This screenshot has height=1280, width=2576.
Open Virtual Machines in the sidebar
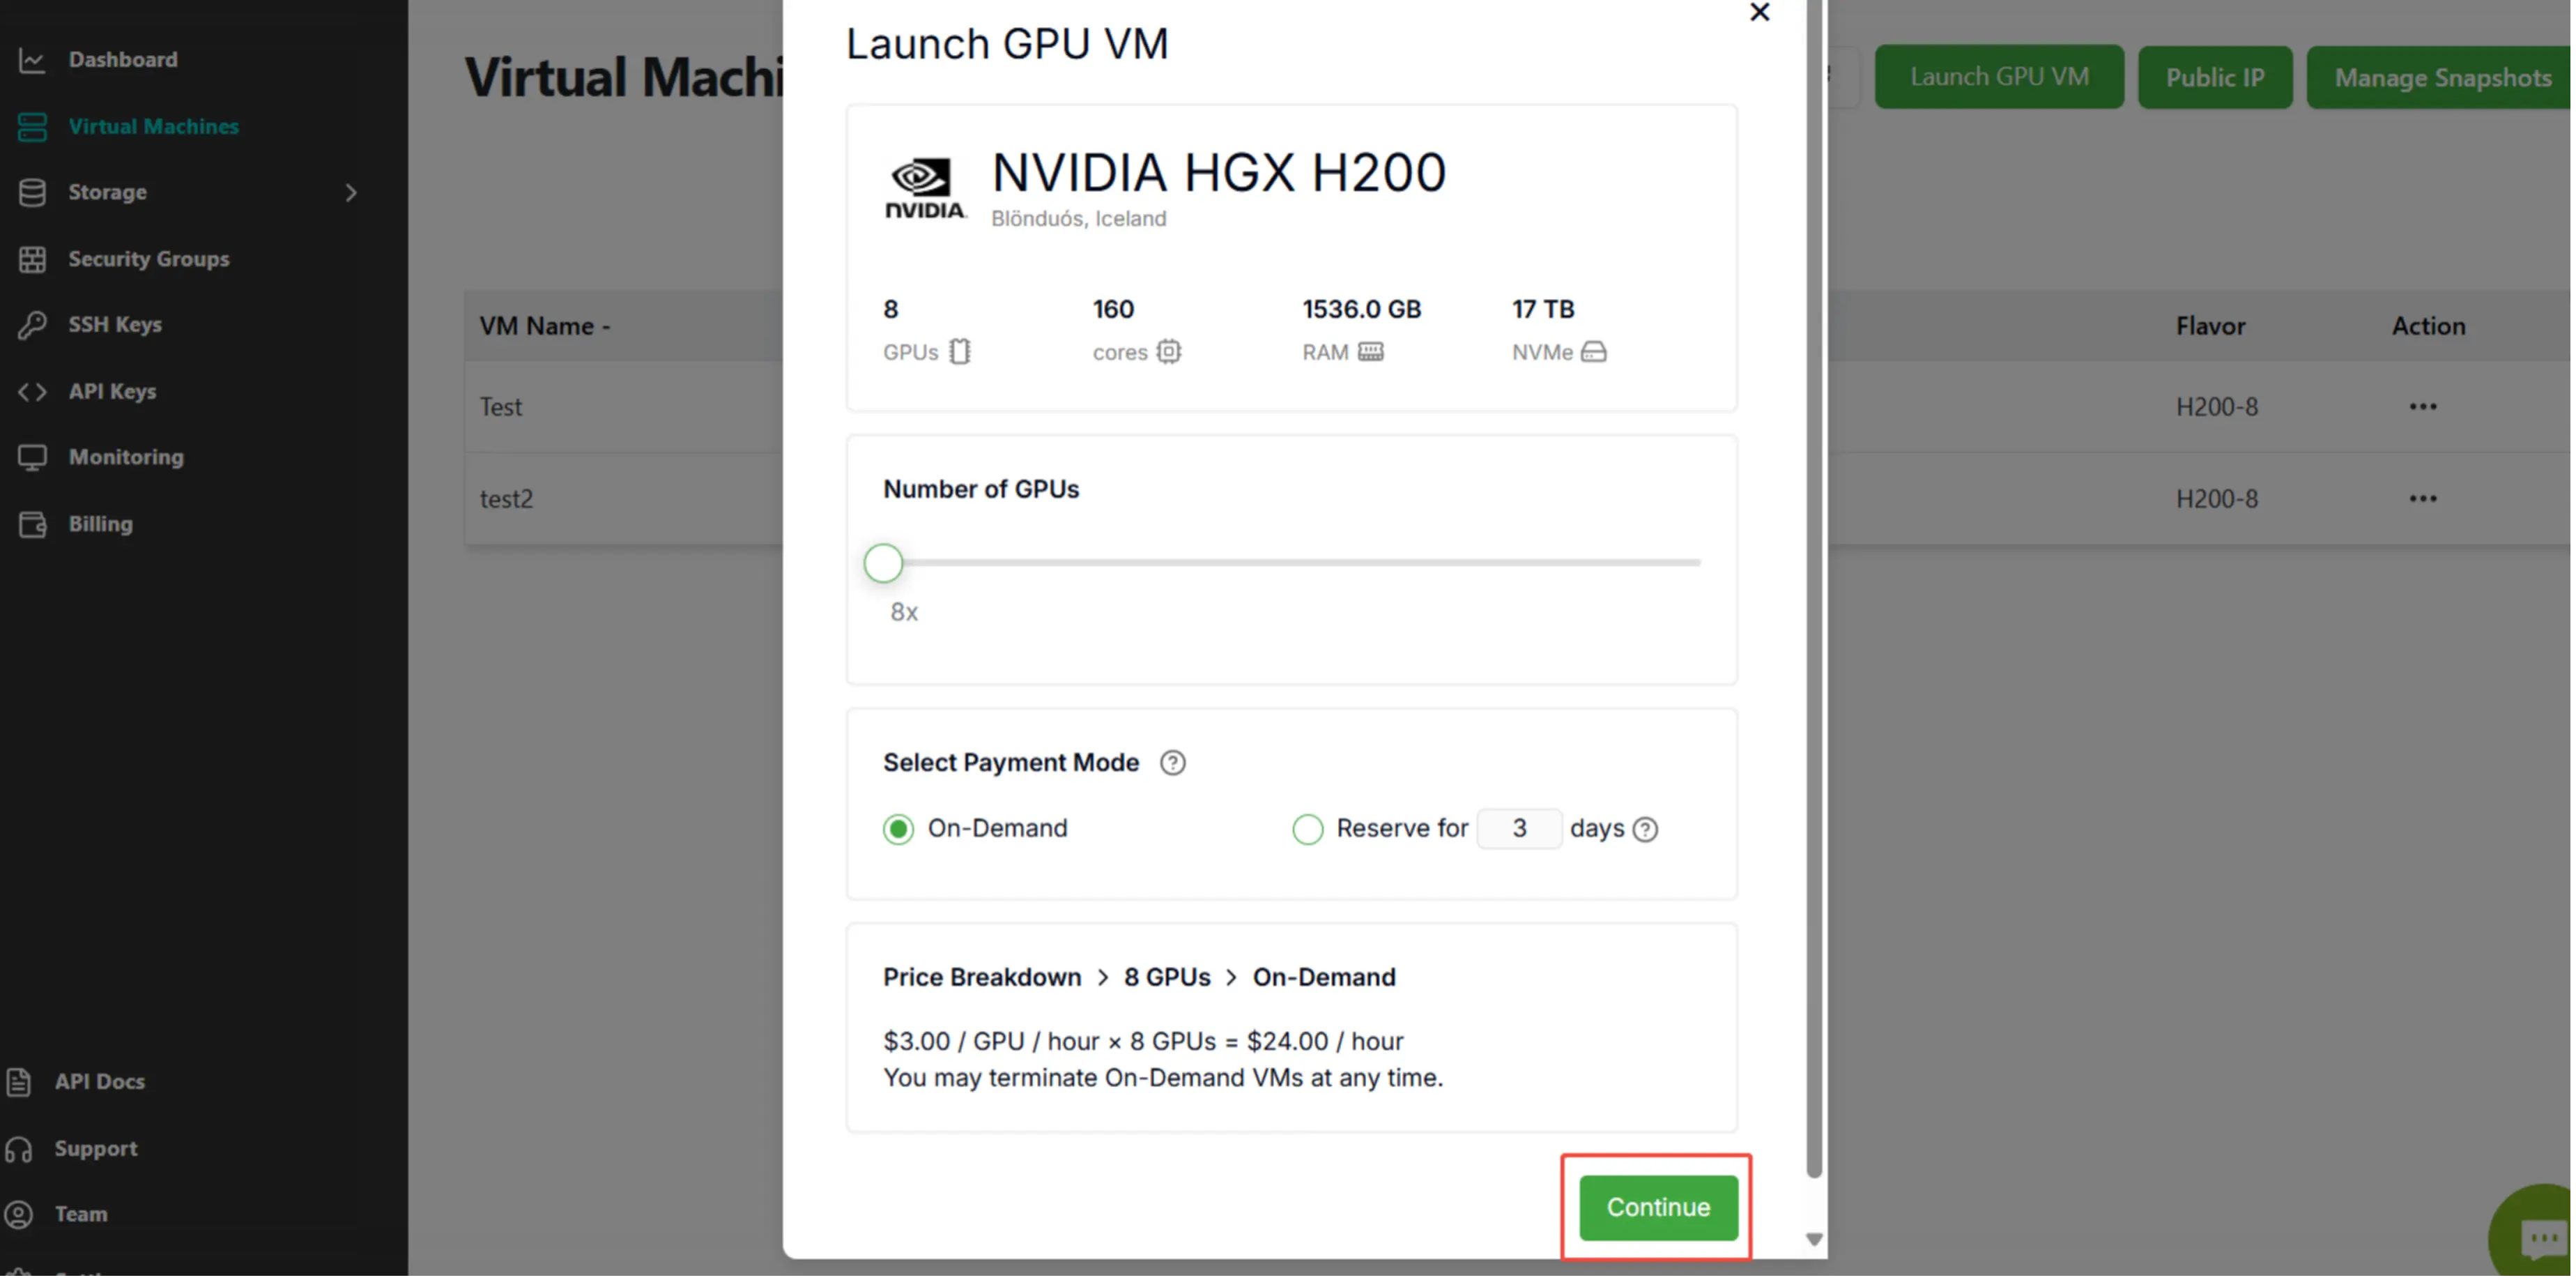coord(152,127)
